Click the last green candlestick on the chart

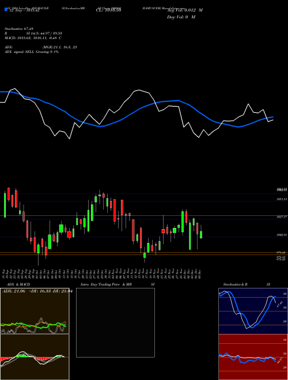click(x=200, y=234)
